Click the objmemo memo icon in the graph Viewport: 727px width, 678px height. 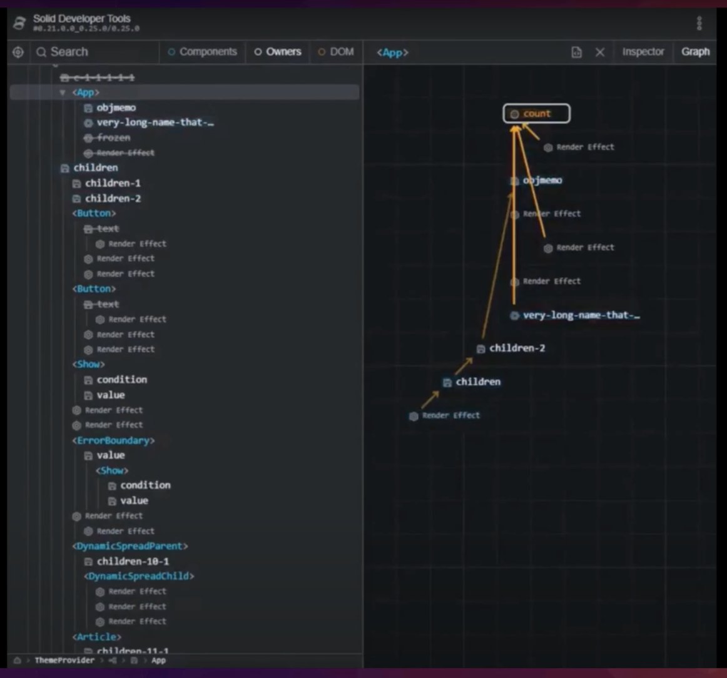514,180
